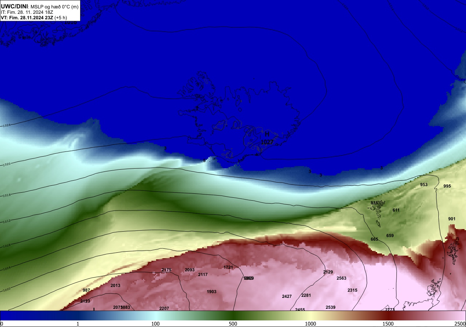Click the 1008 isobar label

7,245
